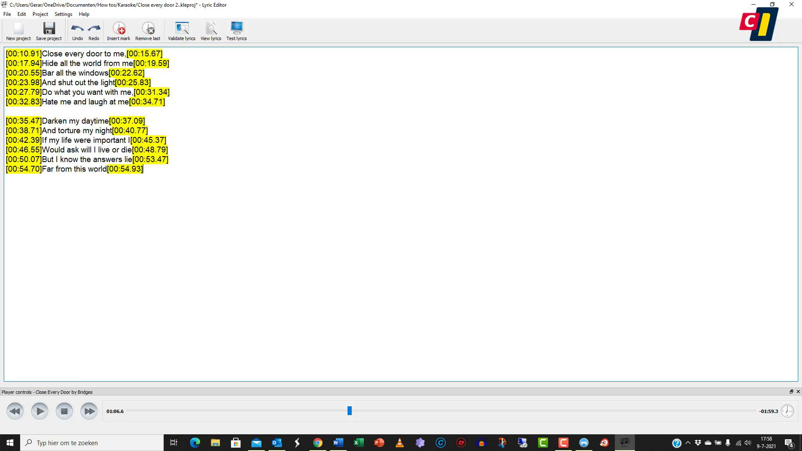Open the File menu

(7, 14)
